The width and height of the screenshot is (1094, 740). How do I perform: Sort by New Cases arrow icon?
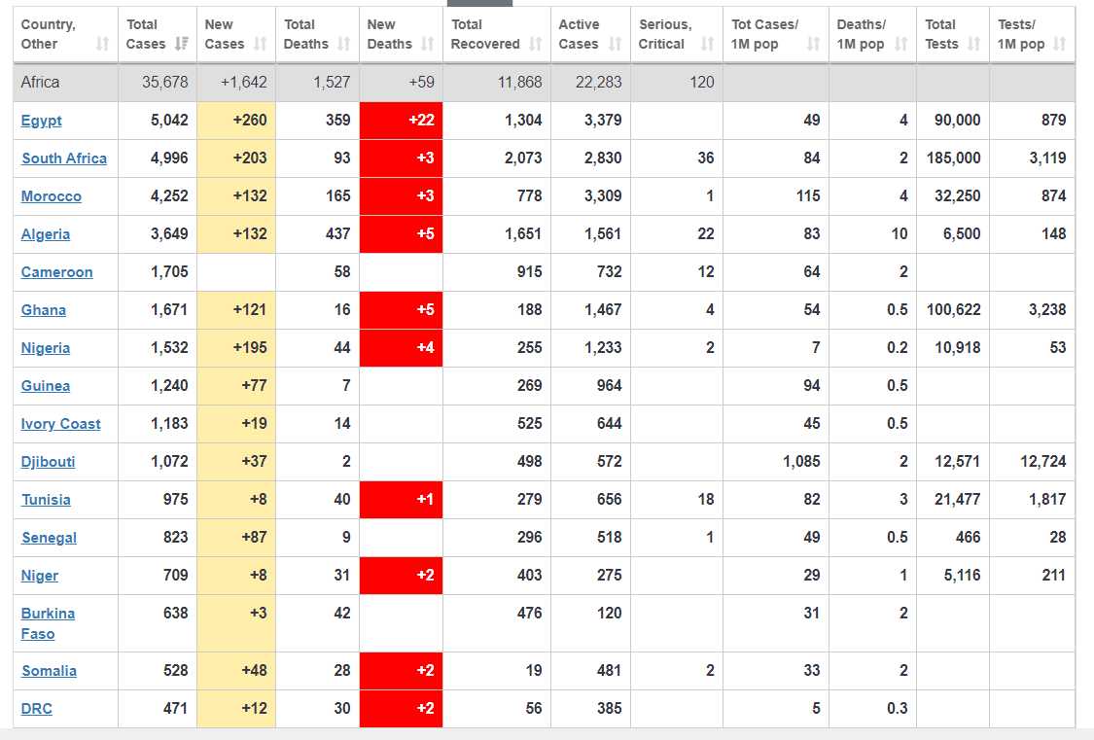click(261, 44)
